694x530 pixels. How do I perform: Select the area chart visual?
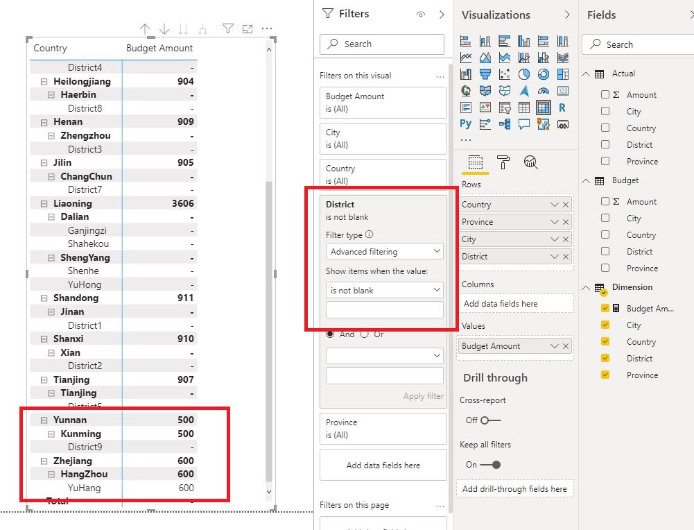[485, 58]
